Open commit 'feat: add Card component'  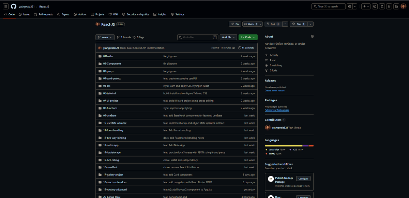(178, 174)
